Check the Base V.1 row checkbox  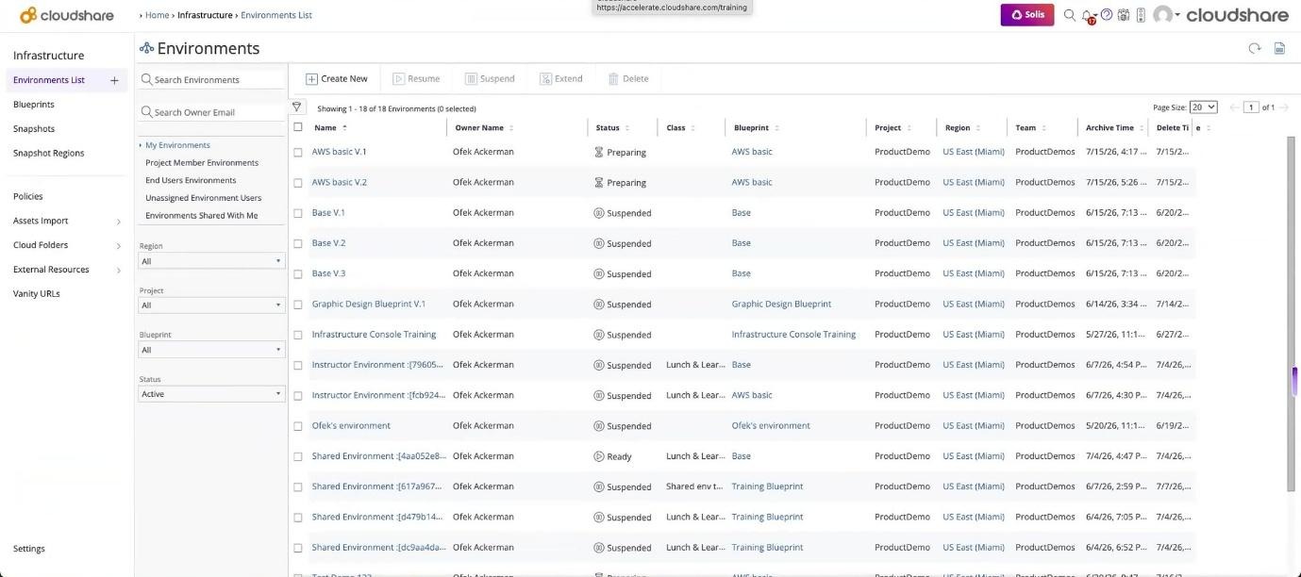click(298, 213)
